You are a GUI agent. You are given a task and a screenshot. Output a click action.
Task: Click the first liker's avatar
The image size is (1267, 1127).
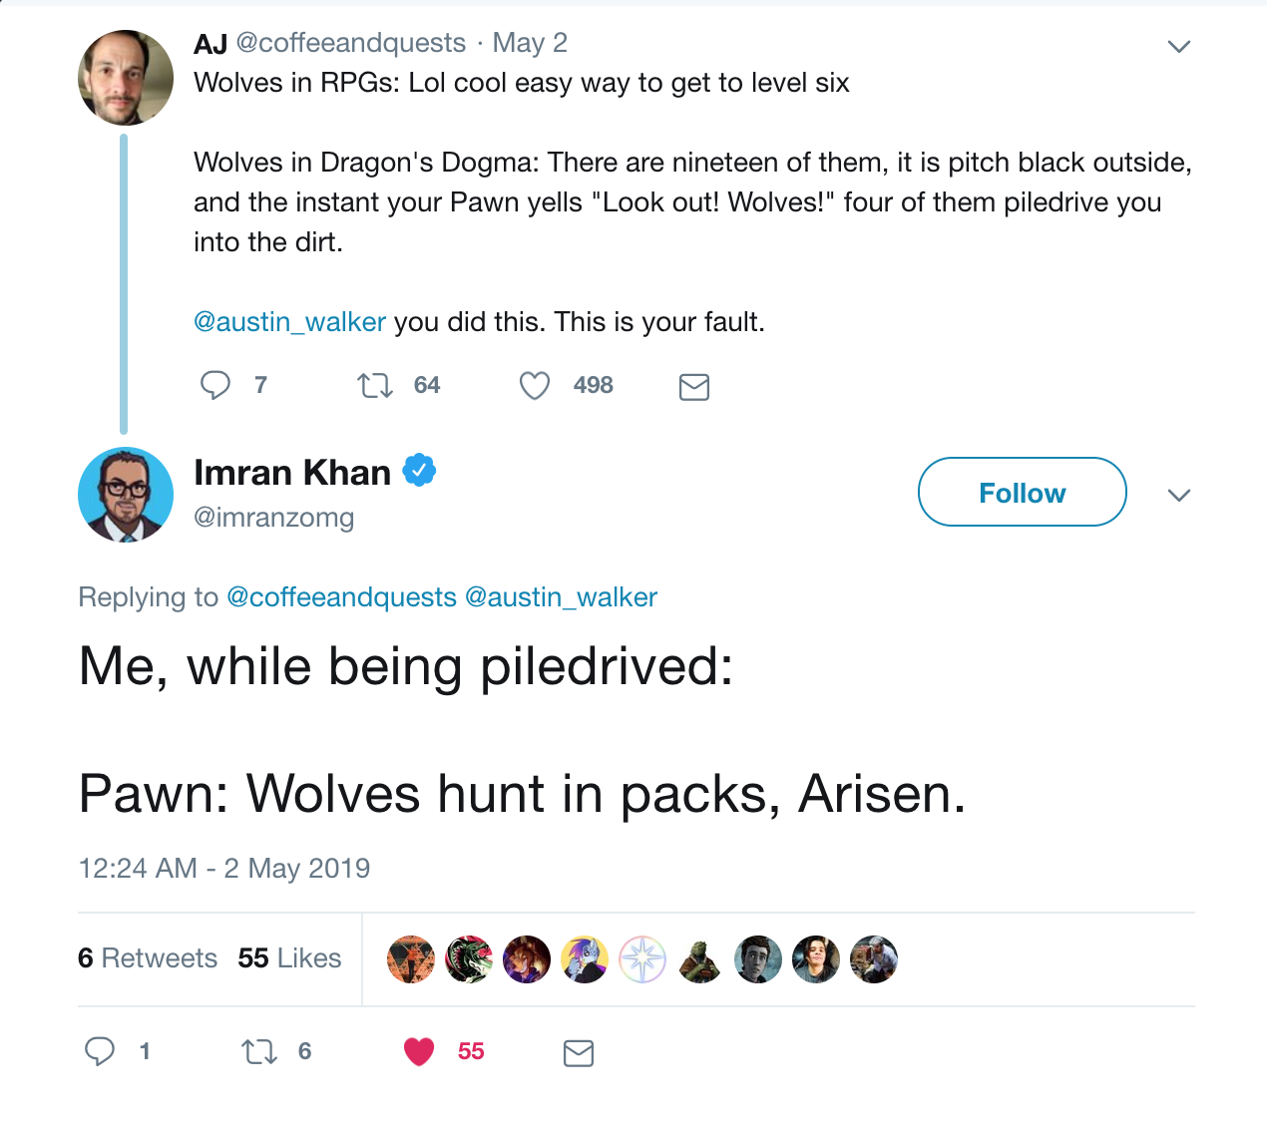click(x=411, y=959)
